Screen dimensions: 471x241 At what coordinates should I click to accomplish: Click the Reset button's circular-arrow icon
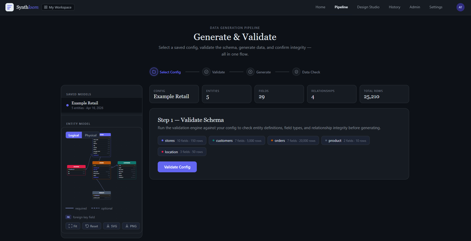(x=87, y=226)
